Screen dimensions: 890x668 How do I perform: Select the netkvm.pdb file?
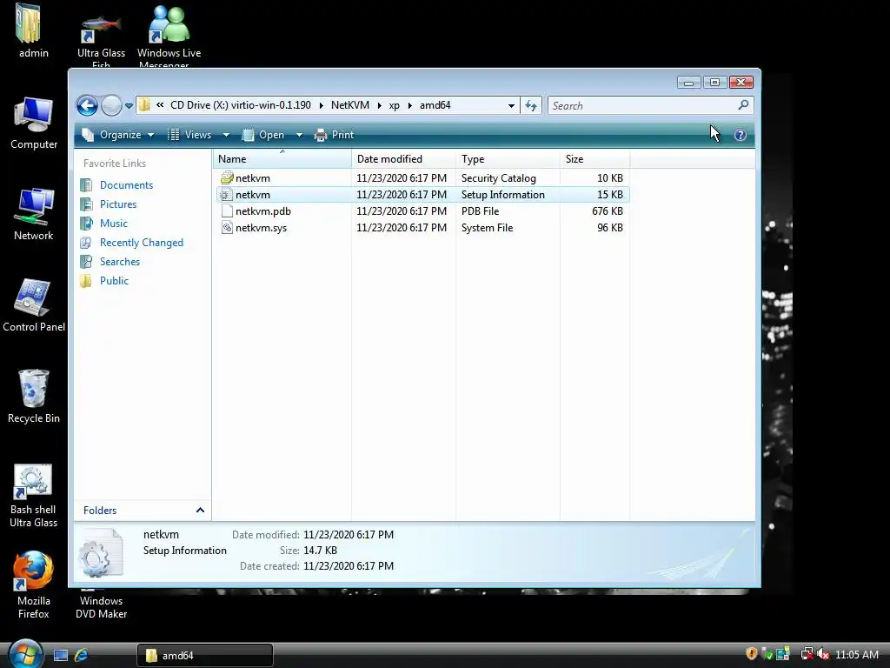pos(423,210)
